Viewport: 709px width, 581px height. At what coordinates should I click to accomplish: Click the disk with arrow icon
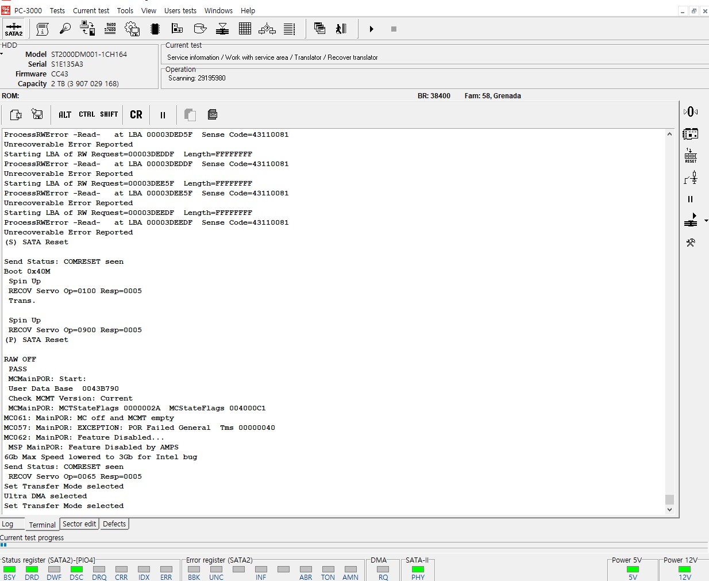(200, 29)
